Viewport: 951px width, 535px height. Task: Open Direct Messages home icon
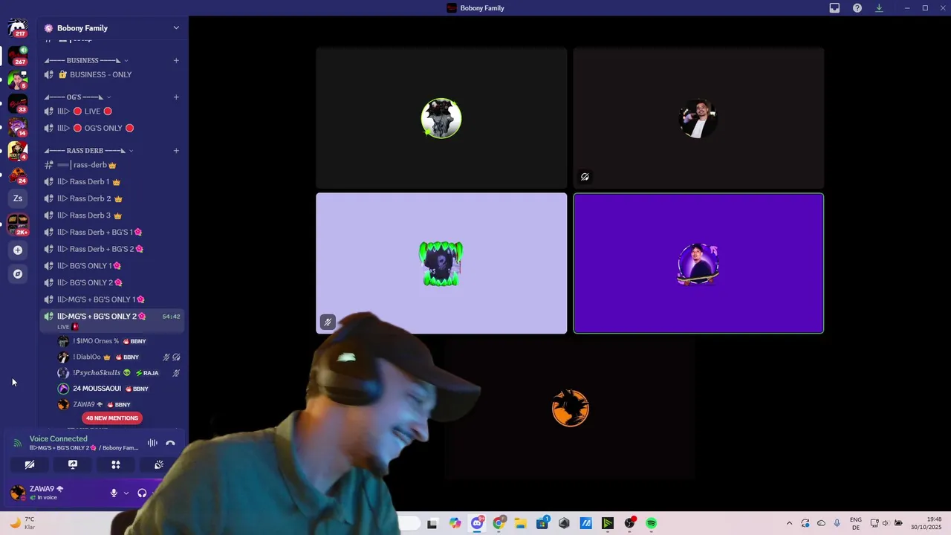pyautogui.click(x=18, y=28)
